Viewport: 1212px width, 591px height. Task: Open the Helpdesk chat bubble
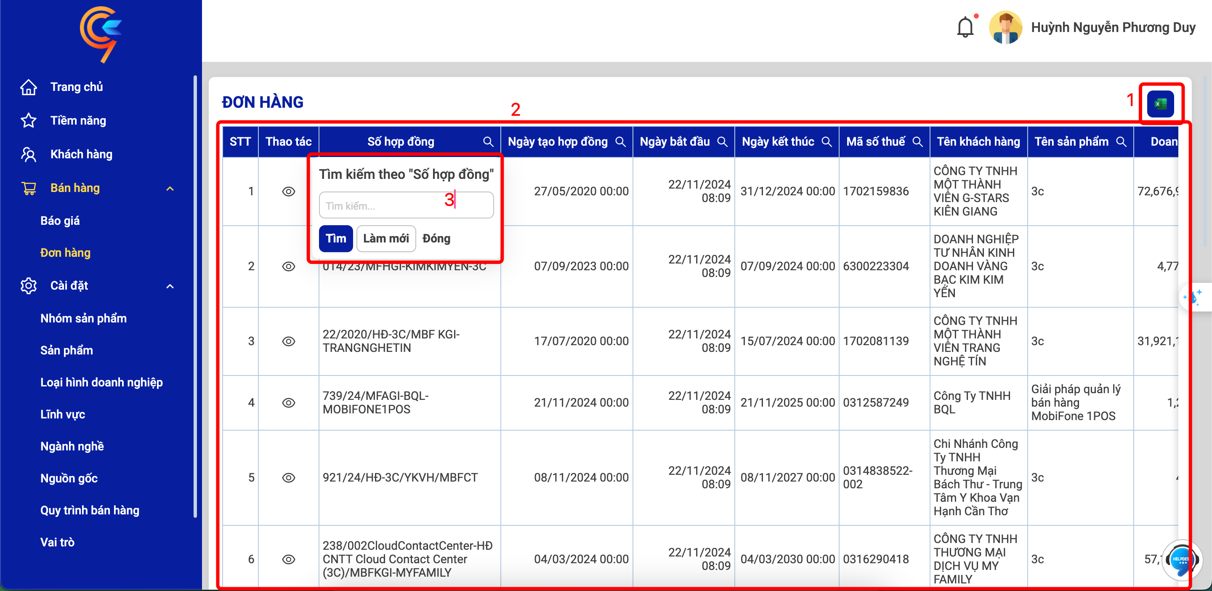coord(1180,560)
